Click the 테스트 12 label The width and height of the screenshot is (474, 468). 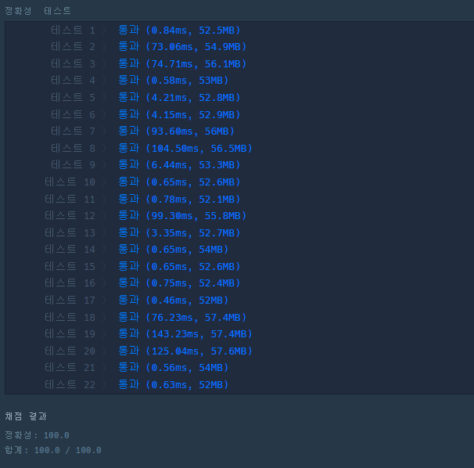pos(70,215)
